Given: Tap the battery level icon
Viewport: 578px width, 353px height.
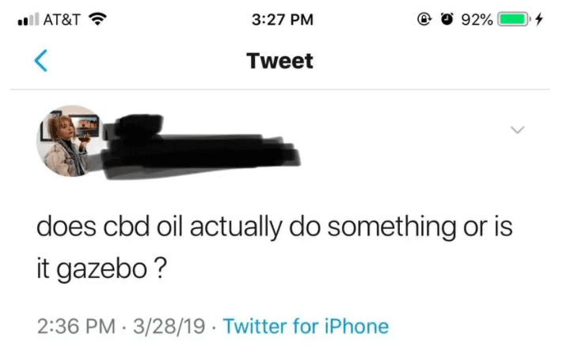Looking at the screenshot, I should 514,19.
